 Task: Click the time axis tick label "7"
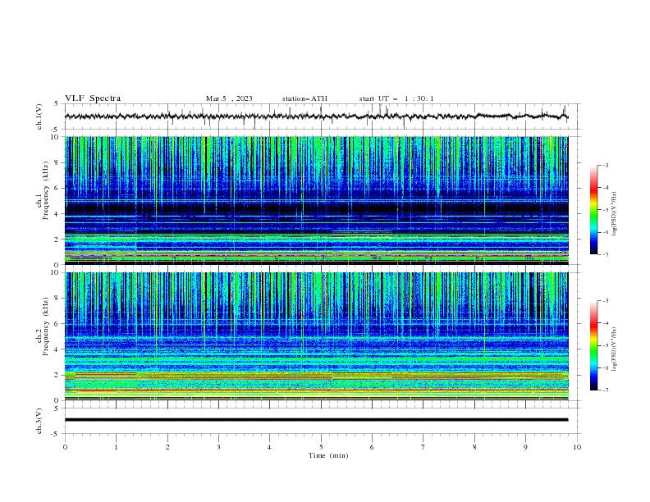coord(423,447)
